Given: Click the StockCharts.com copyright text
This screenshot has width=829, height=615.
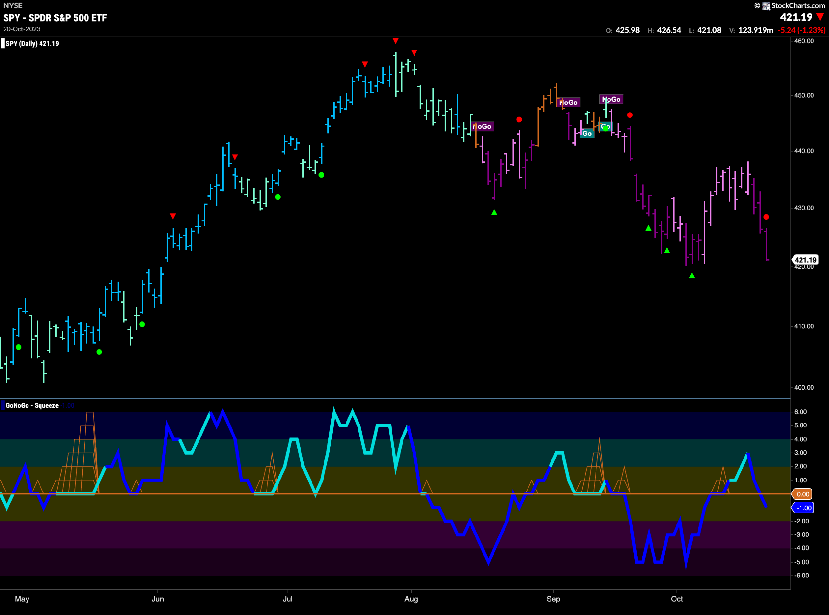Looking at the screenshot, I should coord(794,5).
